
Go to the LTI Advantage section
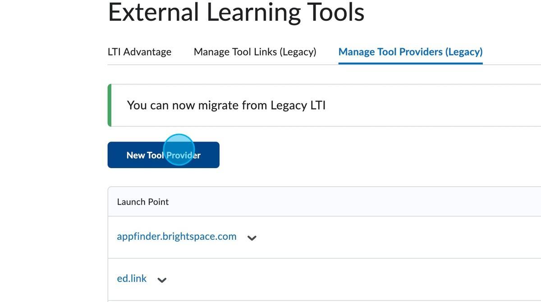(139, 52)
